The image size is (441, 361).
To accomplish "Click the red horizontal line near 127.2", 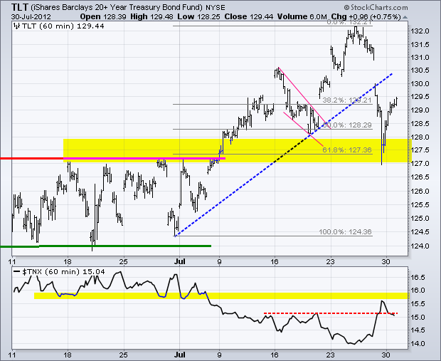I will pos(31,159).
